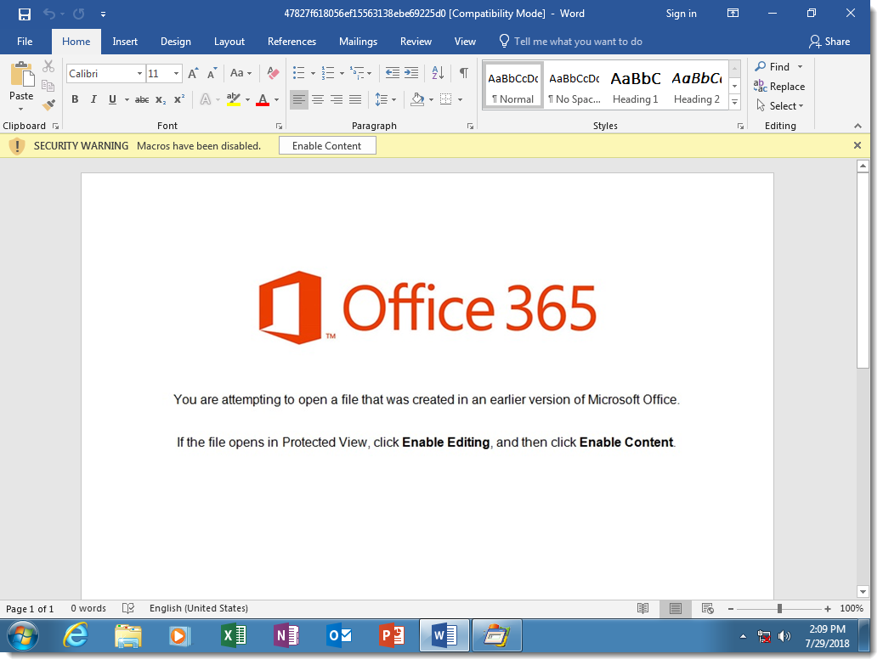Screen dimensions: 883x665
Task: Clear all formatting with eraser icon
Action: (273, 74)
